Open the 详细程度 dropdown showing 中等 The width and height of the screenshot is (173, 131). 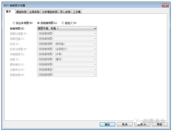point(67,54)
